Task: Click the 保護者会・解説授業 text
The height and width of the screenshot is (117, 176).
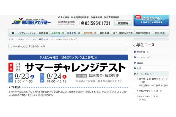Action: [104, 76]
